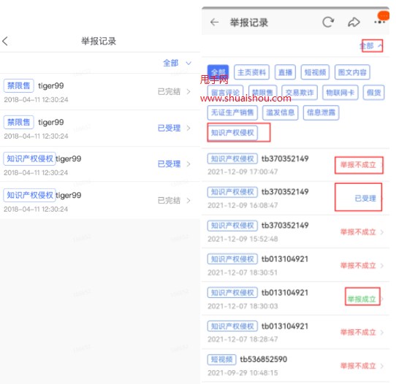Screen dimensions: 396x384
Task: Open first 举报不成立 record tb370352149
Action: (x=295, y=165)
